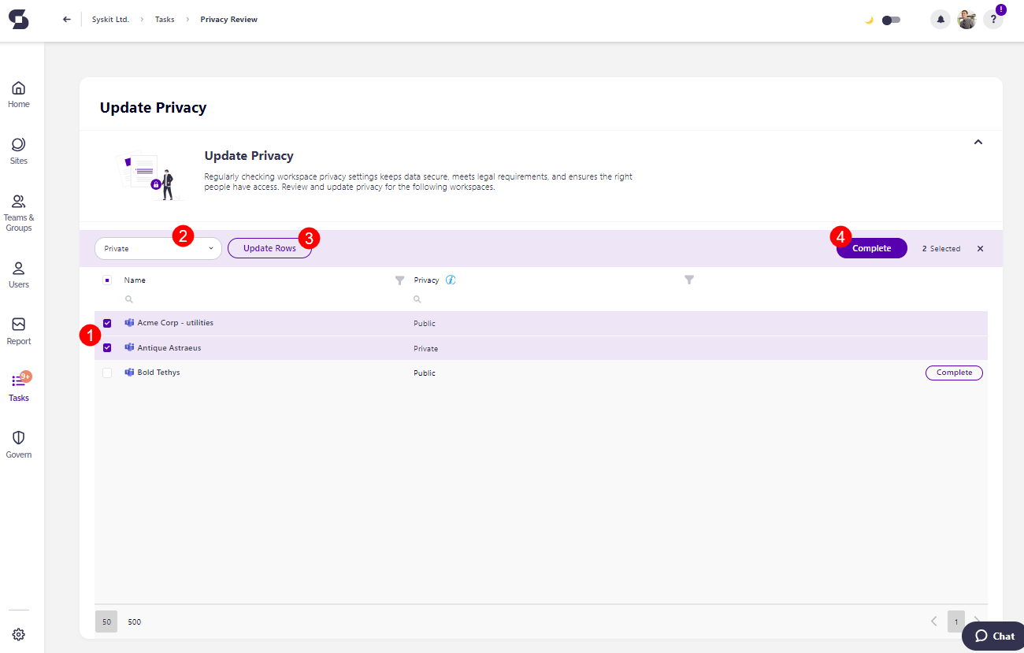Click the Update Rows button
The width and height of the screenshot is (1024, 653).
[269, 247]
